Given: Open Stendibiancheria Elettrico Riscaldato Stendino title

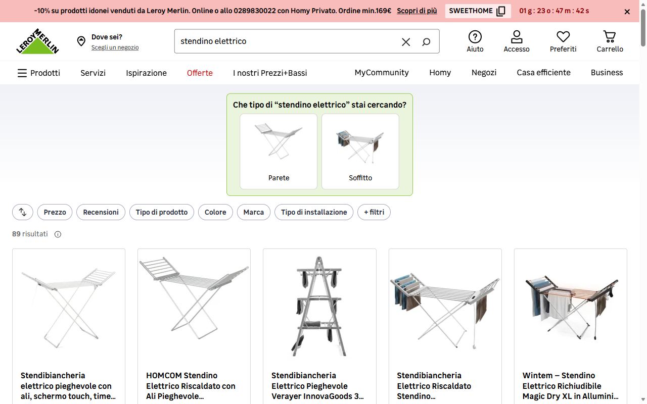Looking at the screenshot, I should (x=434, y=386).
